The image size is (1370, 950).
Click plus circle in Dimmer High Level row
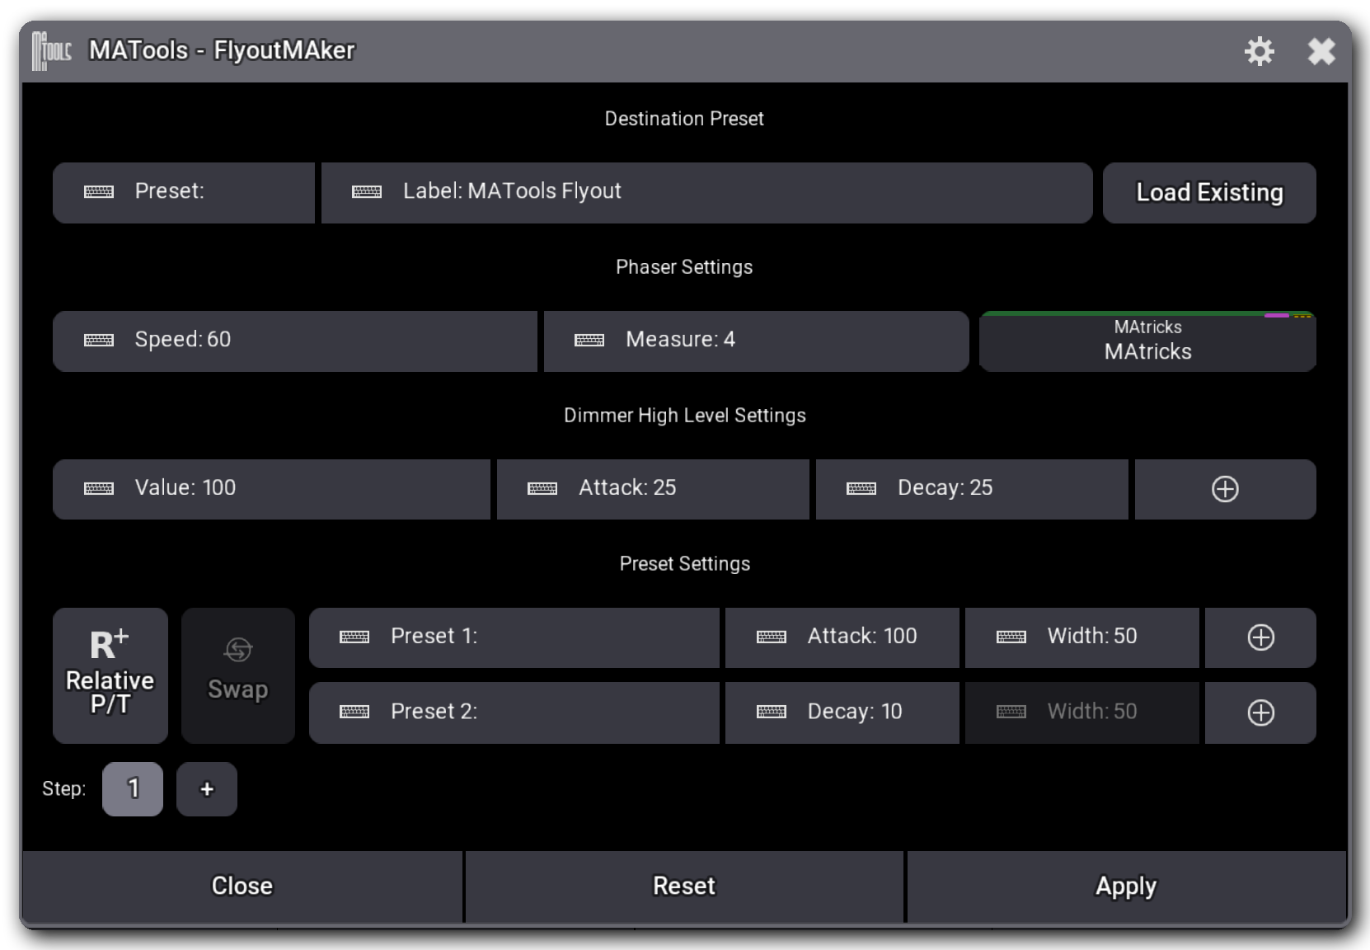(x=1225, y=489)
